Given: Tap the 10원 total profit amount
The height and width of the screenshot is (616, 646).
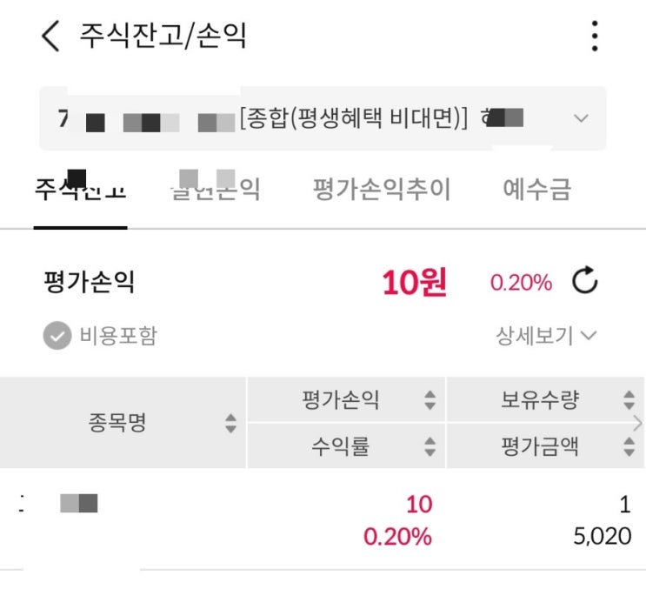Looking at the screenshot, I should 414,283.
